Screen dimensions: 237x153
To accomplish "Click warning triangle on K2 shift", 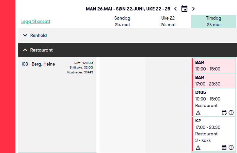I will tap(198, 147).
